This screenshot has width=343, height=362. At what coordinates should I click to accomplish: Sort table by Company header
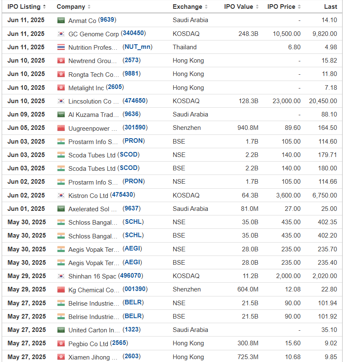click(71, 7)
